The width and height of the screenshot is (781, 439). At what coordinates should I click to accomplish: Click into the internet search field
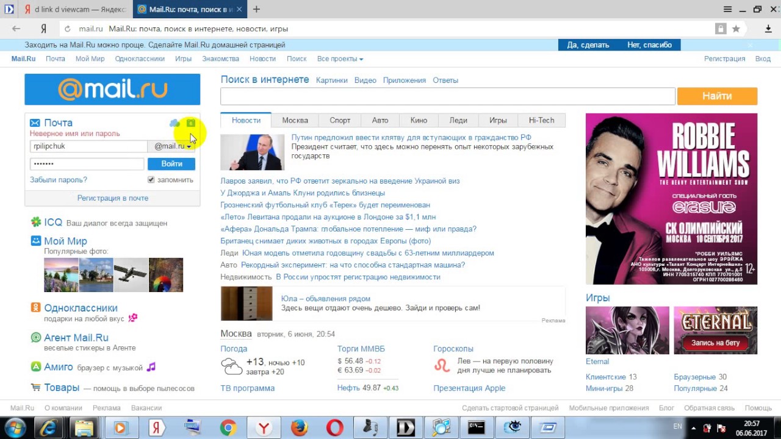coord(448,96)
